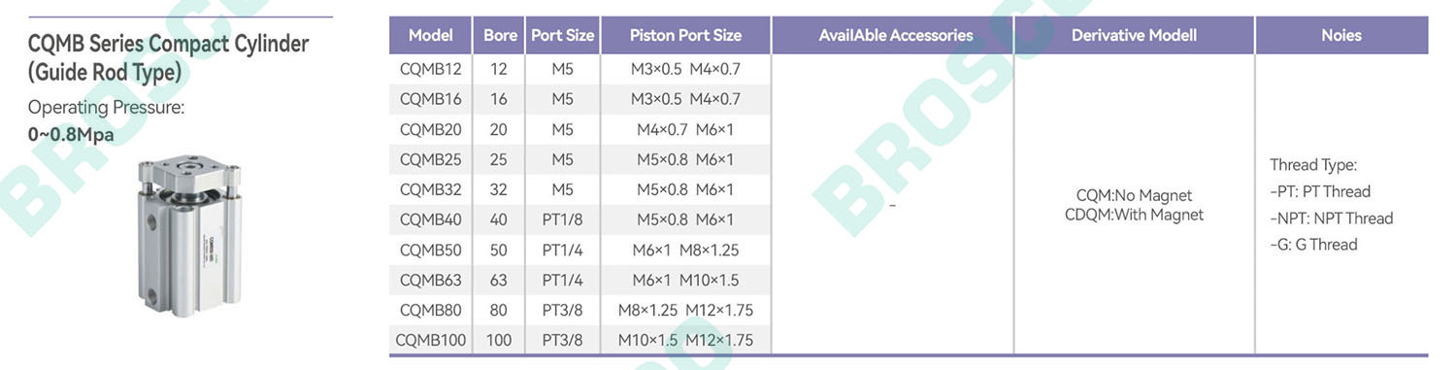This screenshot has height=370, width=1456.
Task: Click the 0~0.8Mpa pressure value
Action: [71, 134]
